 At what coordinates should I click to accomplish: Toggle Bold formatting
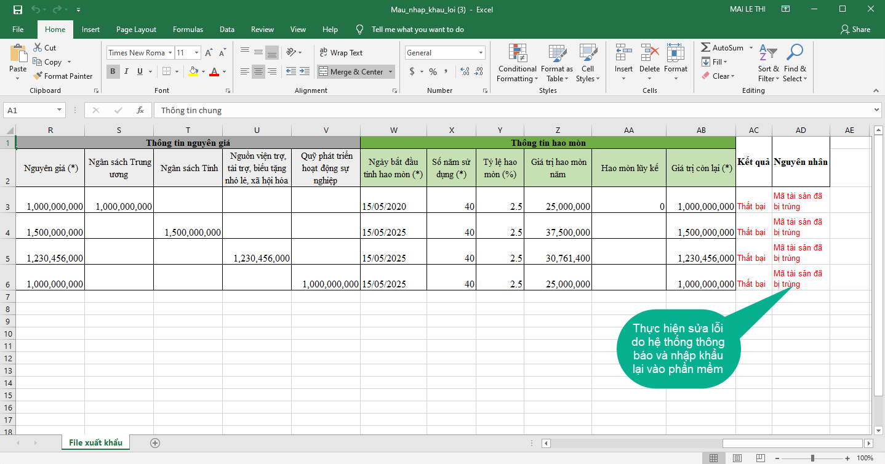(113, 71)
